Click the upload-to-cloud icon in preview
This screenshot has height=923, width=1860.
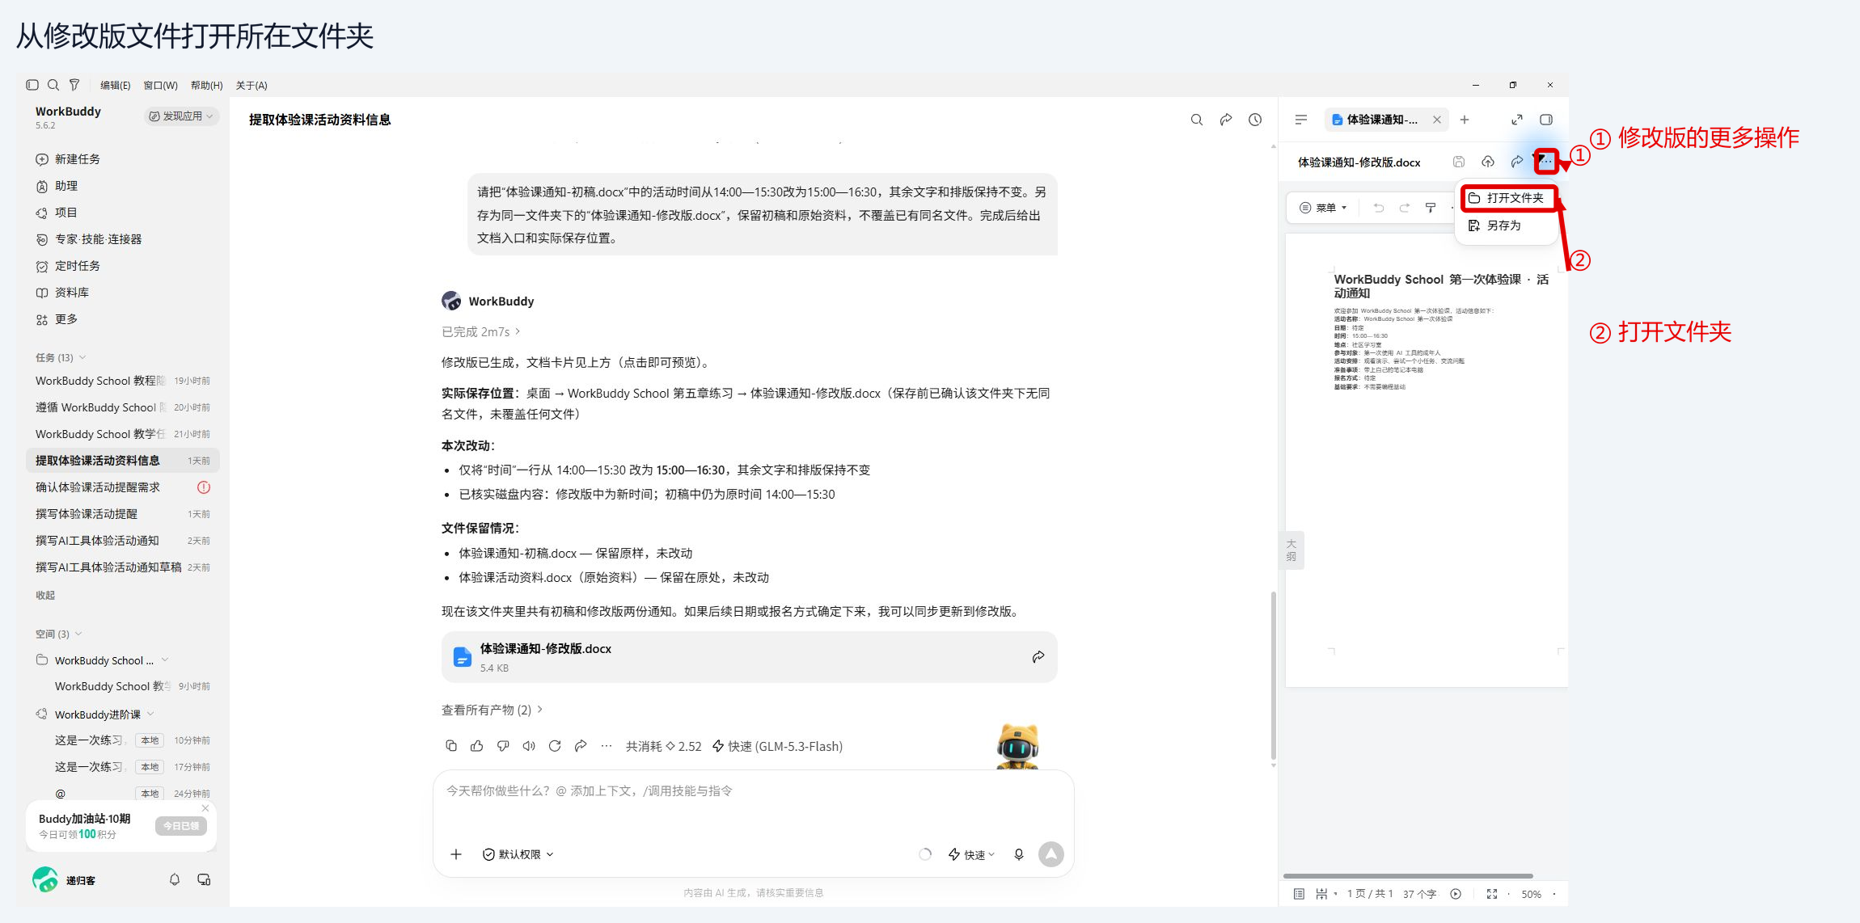point(1488,162)
